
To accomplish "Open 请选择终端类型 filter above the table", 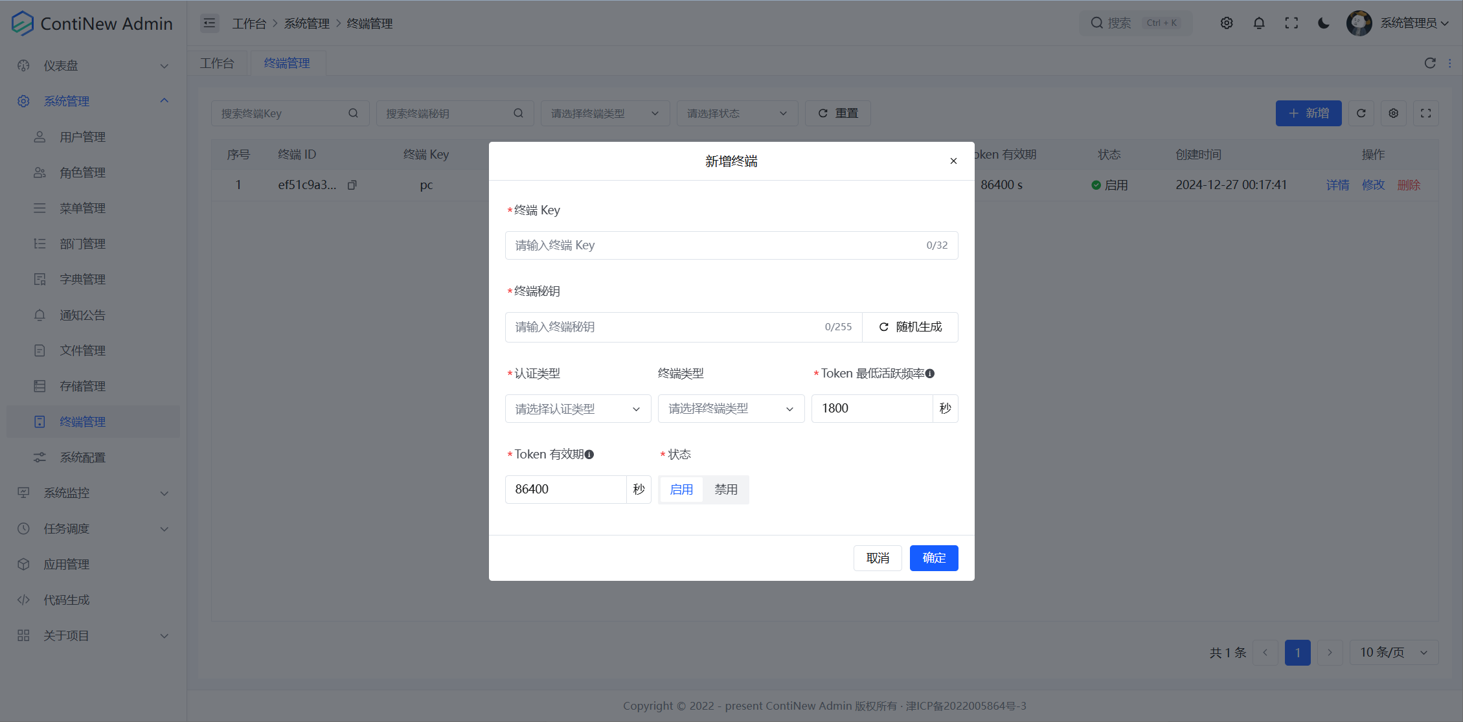I will tap(605, 113).
